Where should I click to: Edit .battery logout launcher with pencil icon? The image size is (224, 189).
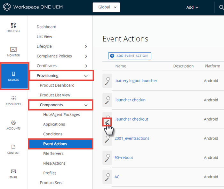[x=107, y=83]
